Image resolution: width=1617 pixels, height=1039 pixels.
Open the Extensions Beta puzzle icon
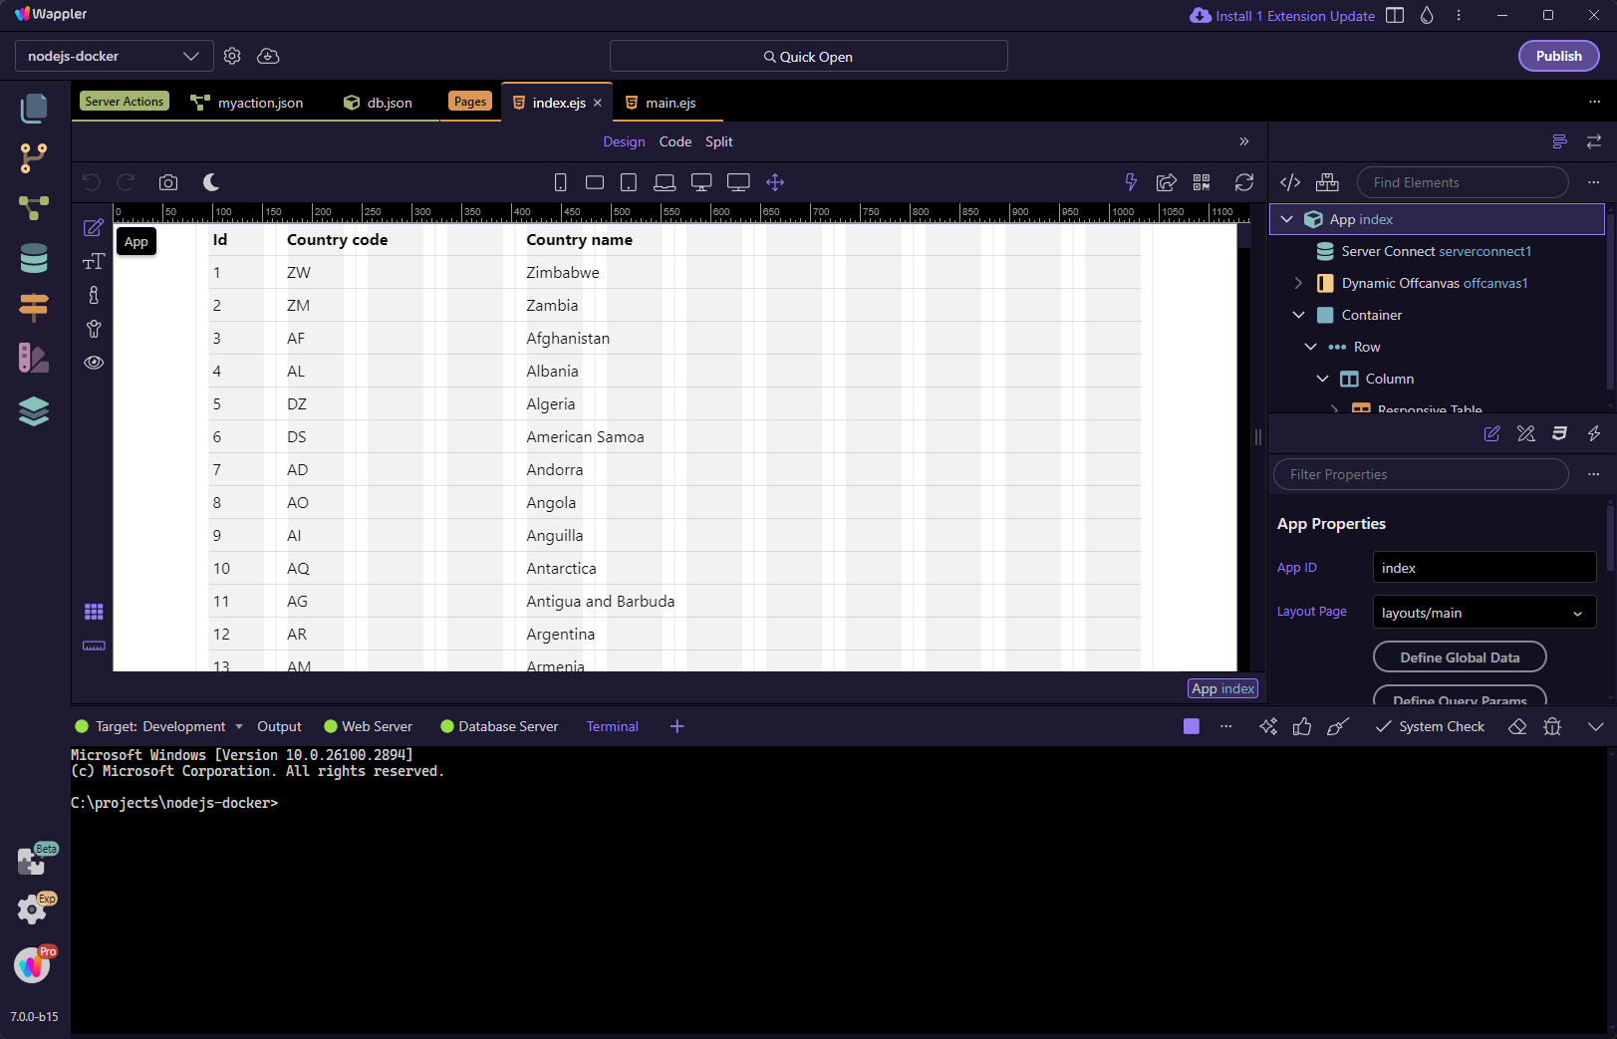coord(34,860)
